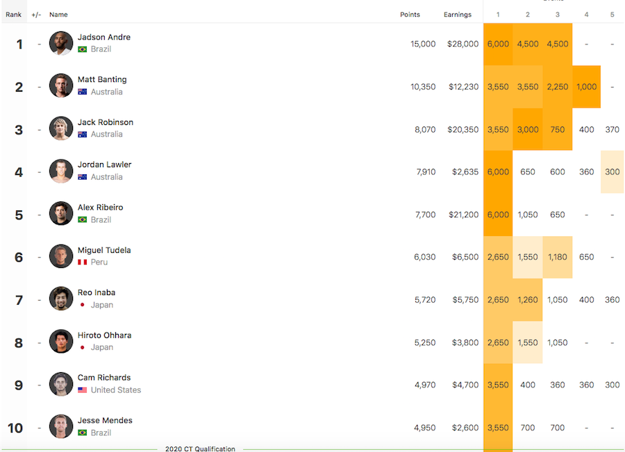Click the event 1 column header
This screenshot has height=452, width=625.
[498, 15]
